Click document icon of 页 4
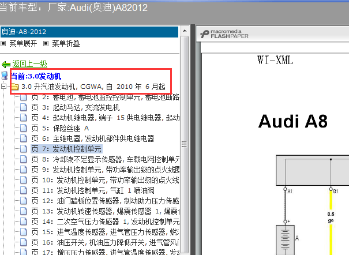 pos(24,118)
